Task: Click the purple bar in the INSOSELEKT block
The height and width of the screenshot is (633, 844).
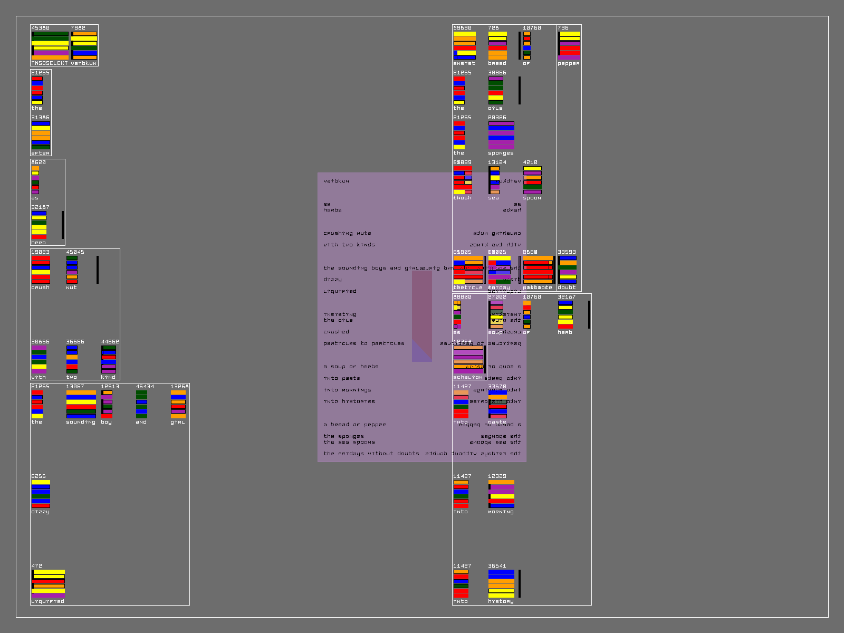Action: coord(51,53)
